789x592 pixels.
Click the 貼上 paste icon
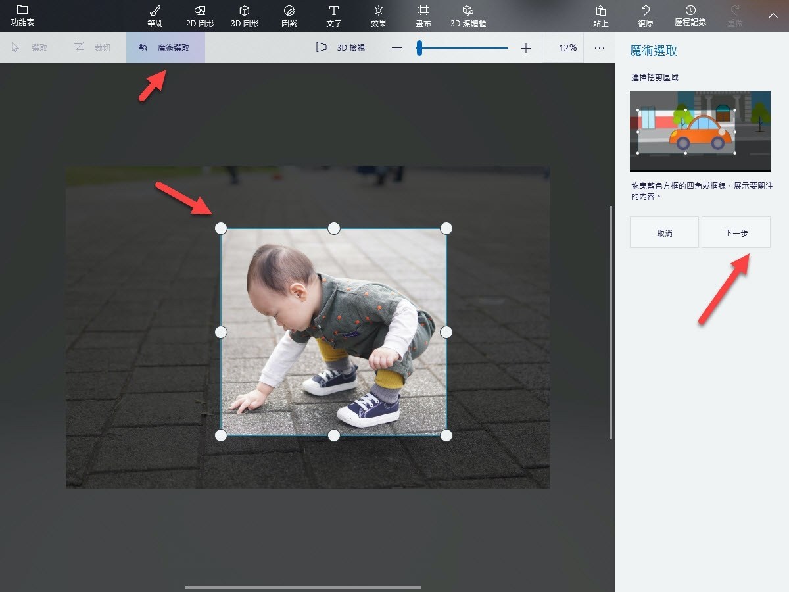click(600, 16)
